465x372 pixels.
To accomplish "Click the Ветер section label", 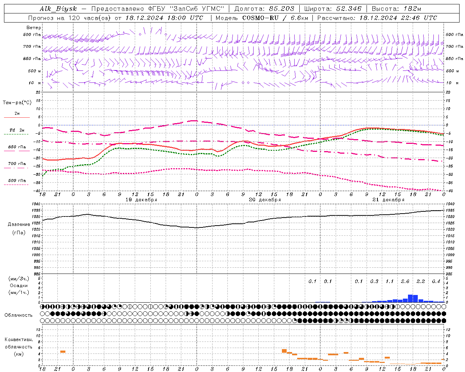I will click(x=34, y=28).
